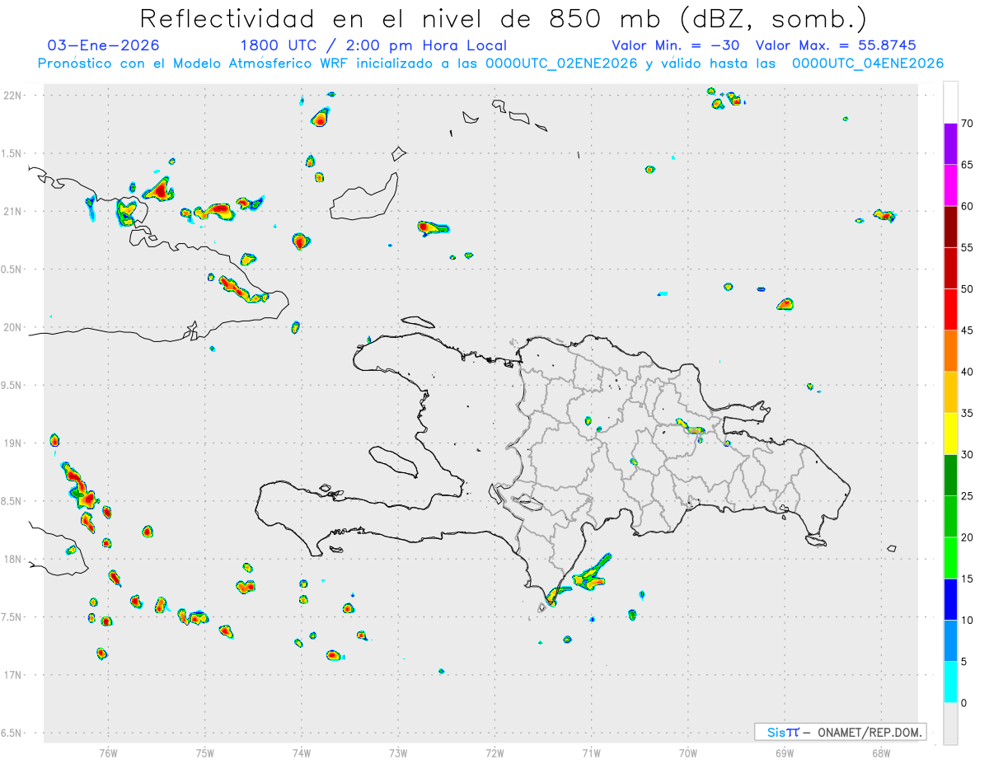
Task: Click the "10" color bar tick label
Action: click(968, 621)
